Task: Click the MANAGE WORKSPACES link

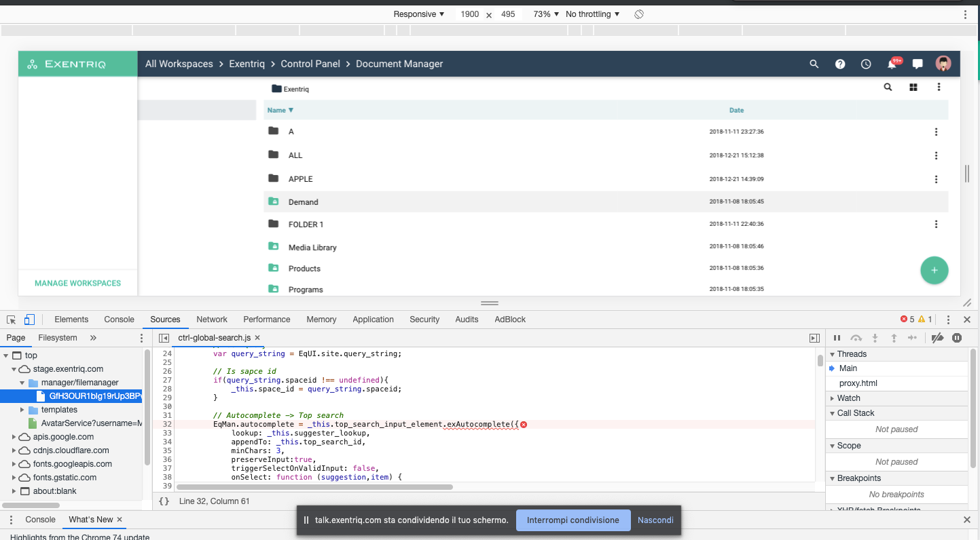Action: click(77, 284)
